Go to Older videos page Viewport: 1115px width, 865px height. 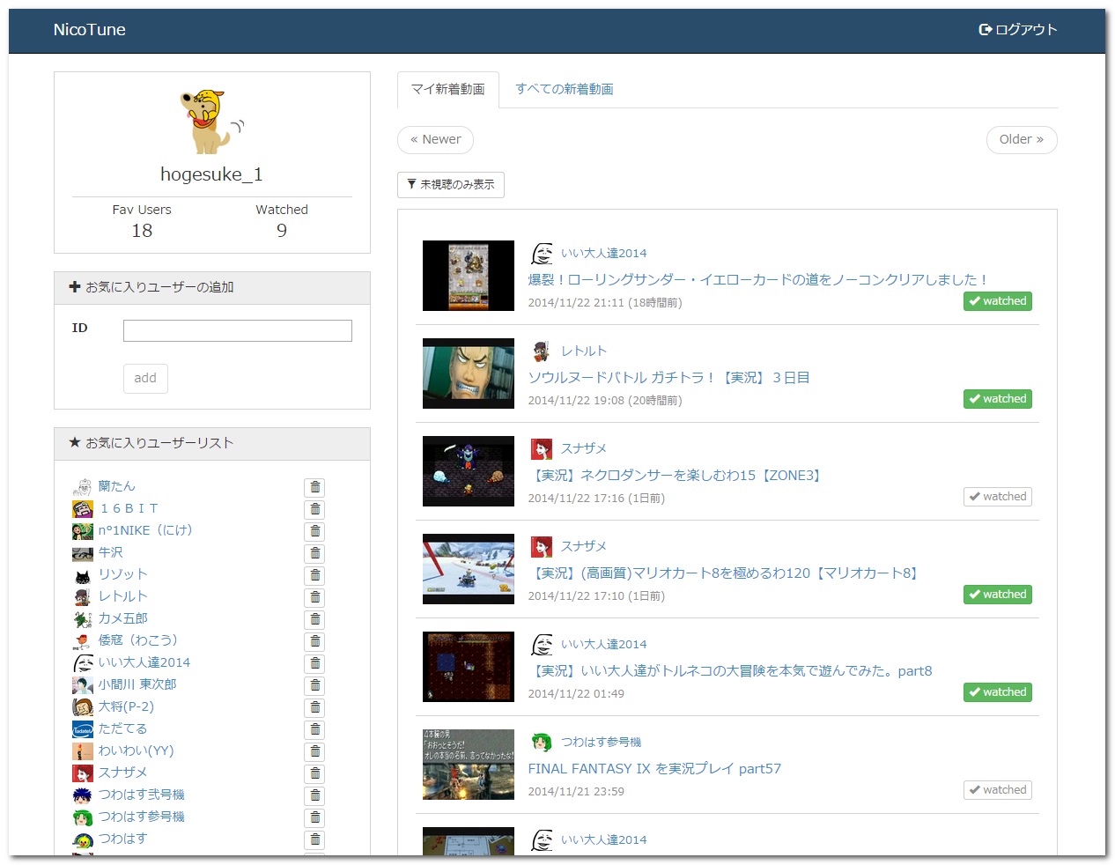coord(1021,140)
